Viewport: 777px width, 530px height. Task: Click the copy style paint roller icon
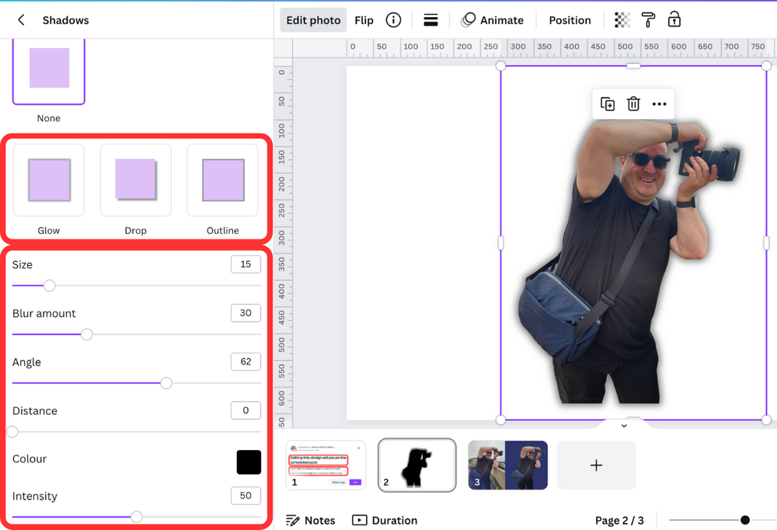coord(648,19)
